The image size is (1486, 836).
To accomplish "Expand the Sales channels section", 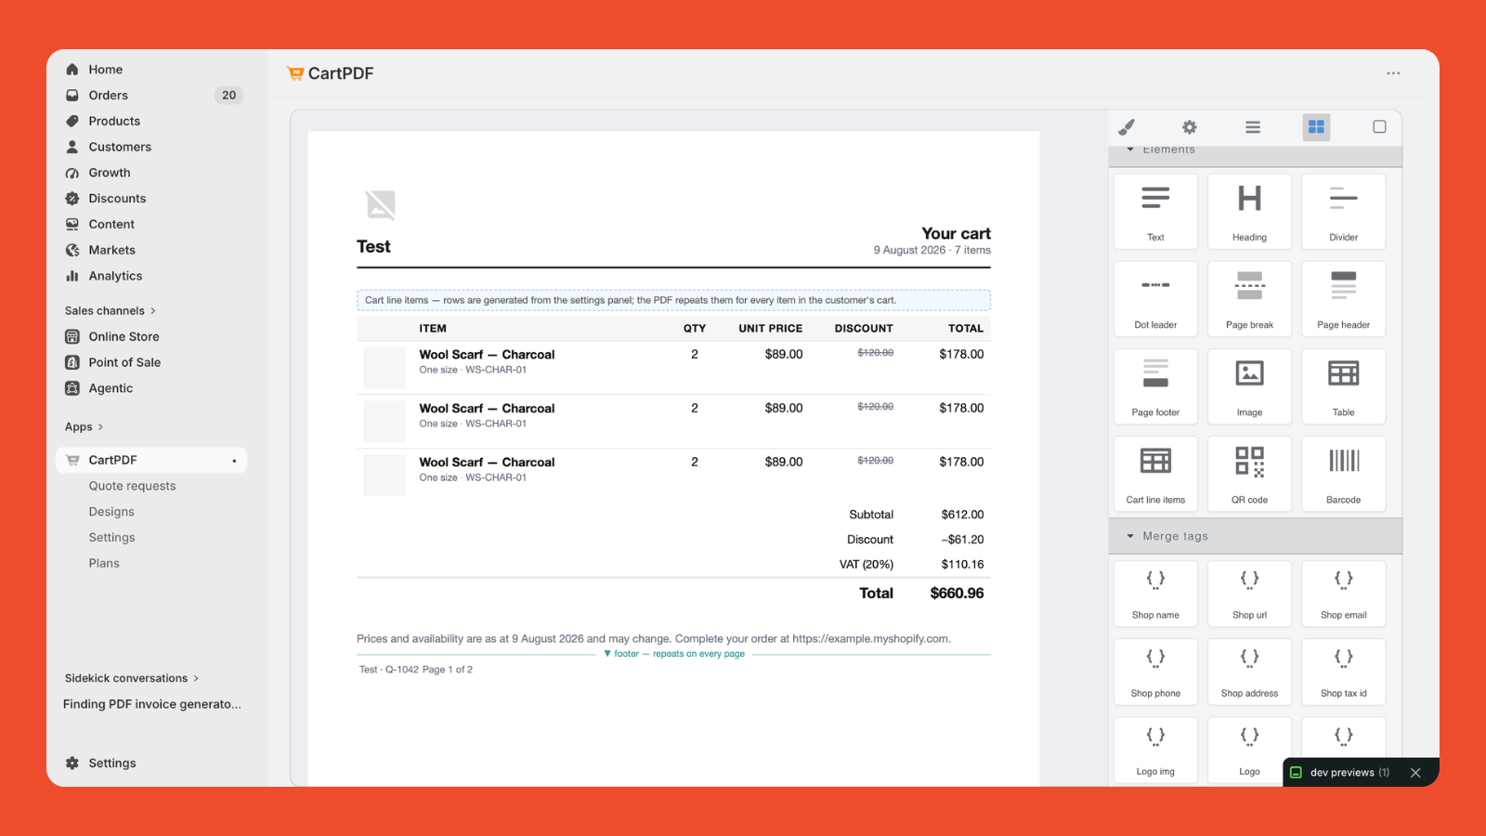I will tap(110, 310).
